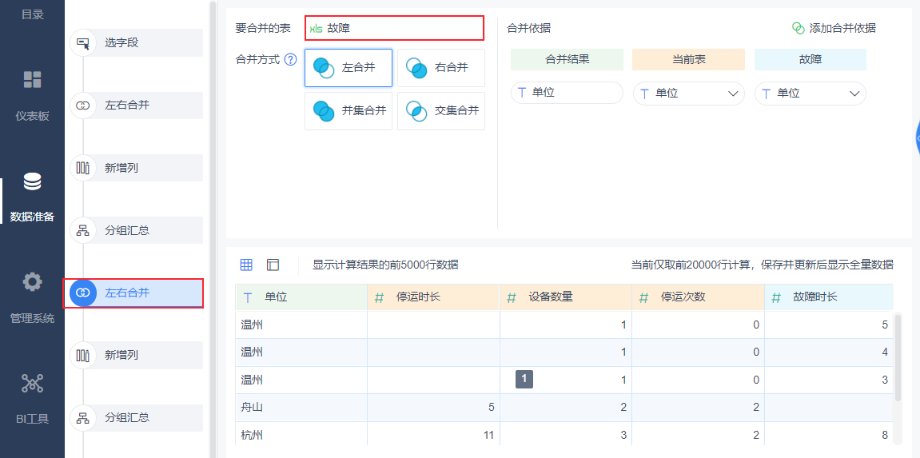Click 添加合并依据 link

(834, 28)
